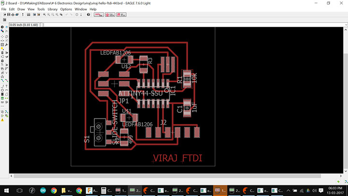Undo the last action

pos(67,15)
